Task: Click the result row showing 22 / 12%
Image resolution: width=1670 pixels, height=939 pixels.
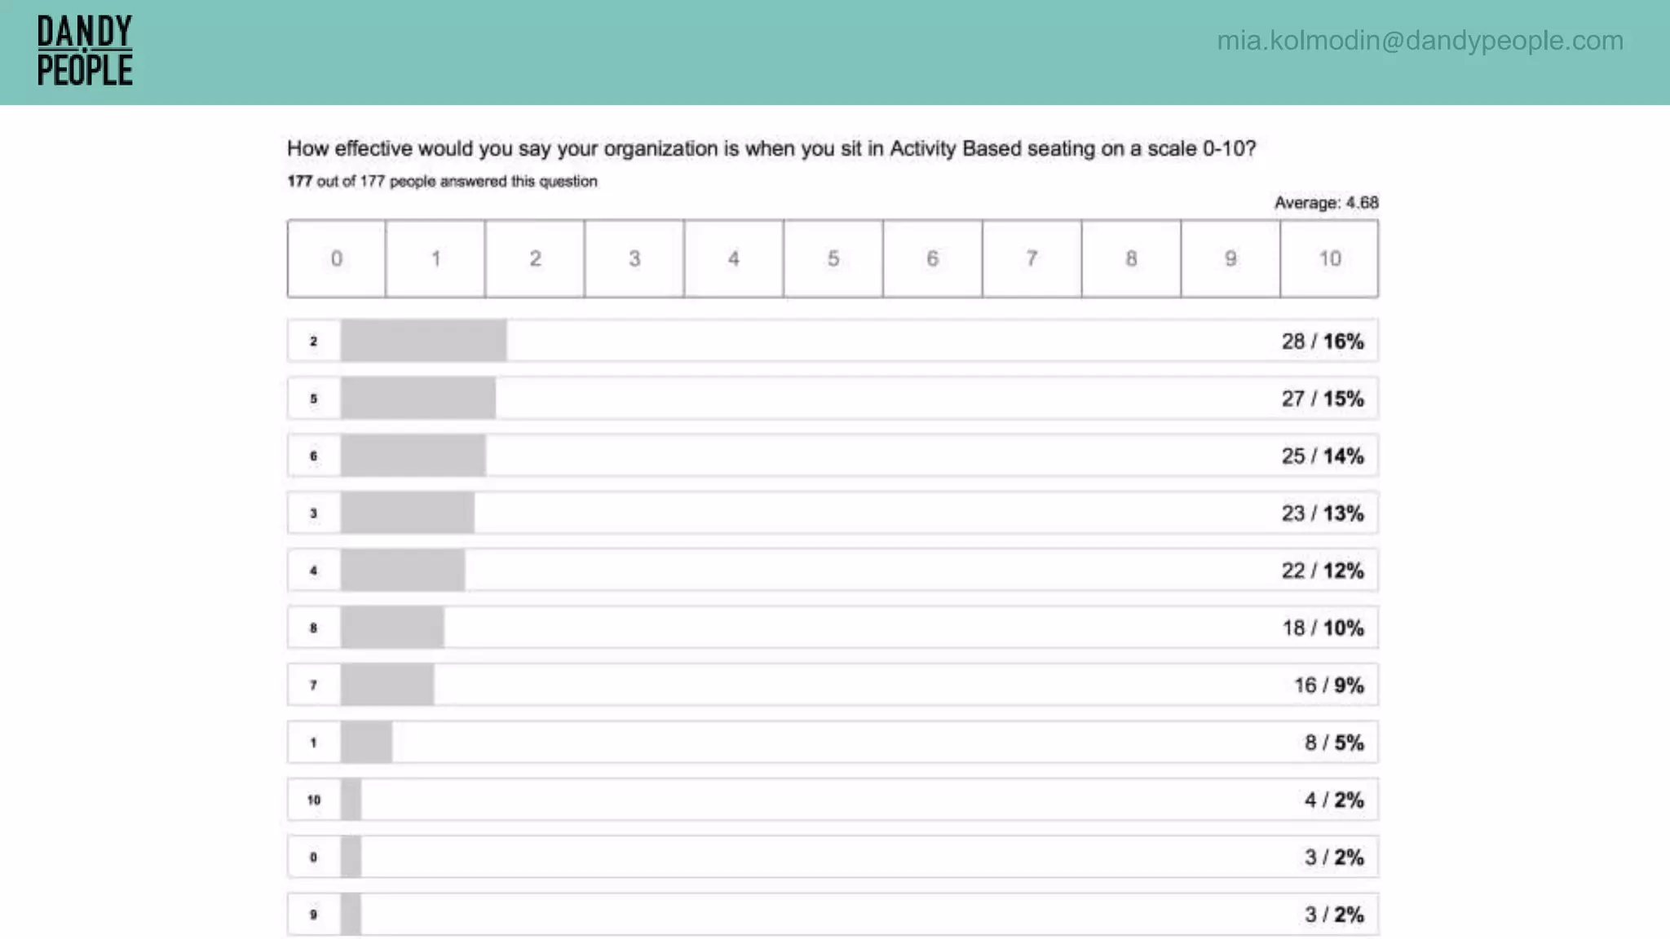Action: tap(833, 571)
